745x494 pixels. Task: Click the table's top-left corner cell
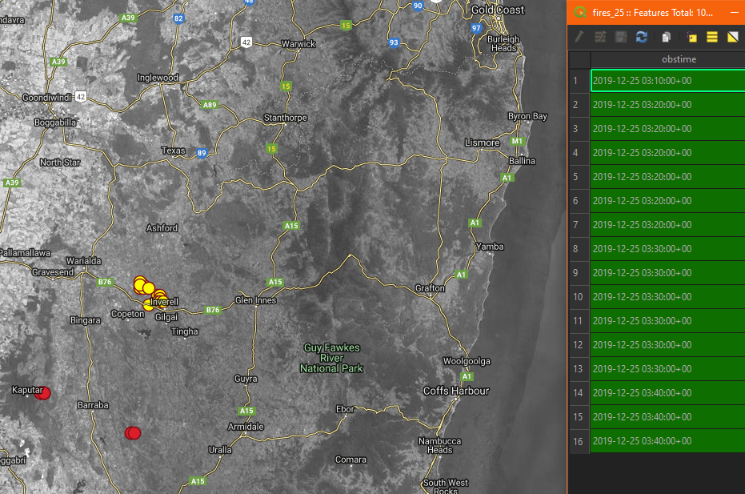pos(579,59)
